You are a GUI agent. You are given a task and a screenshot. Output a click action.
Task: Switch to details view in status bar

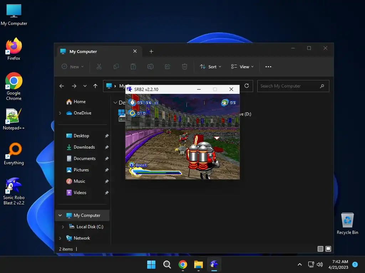point(320,249)
